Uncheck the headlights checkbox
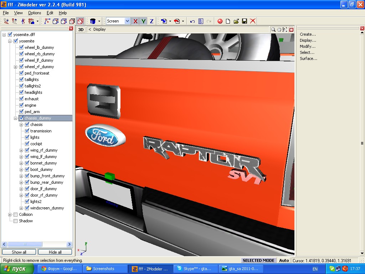Image resolution: width=365 pixels, height=274 pixels. [21, 92]
